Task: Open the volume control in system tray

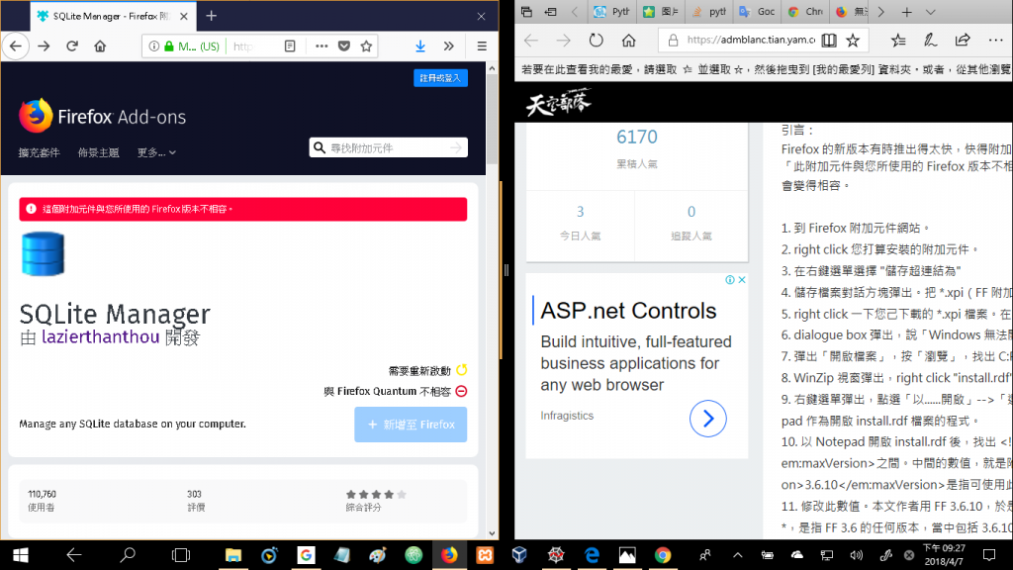Action: tap(857, 555)
